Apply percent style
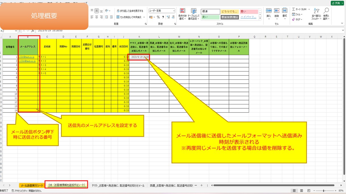The image size is (346, 194). tap(158, 17)
